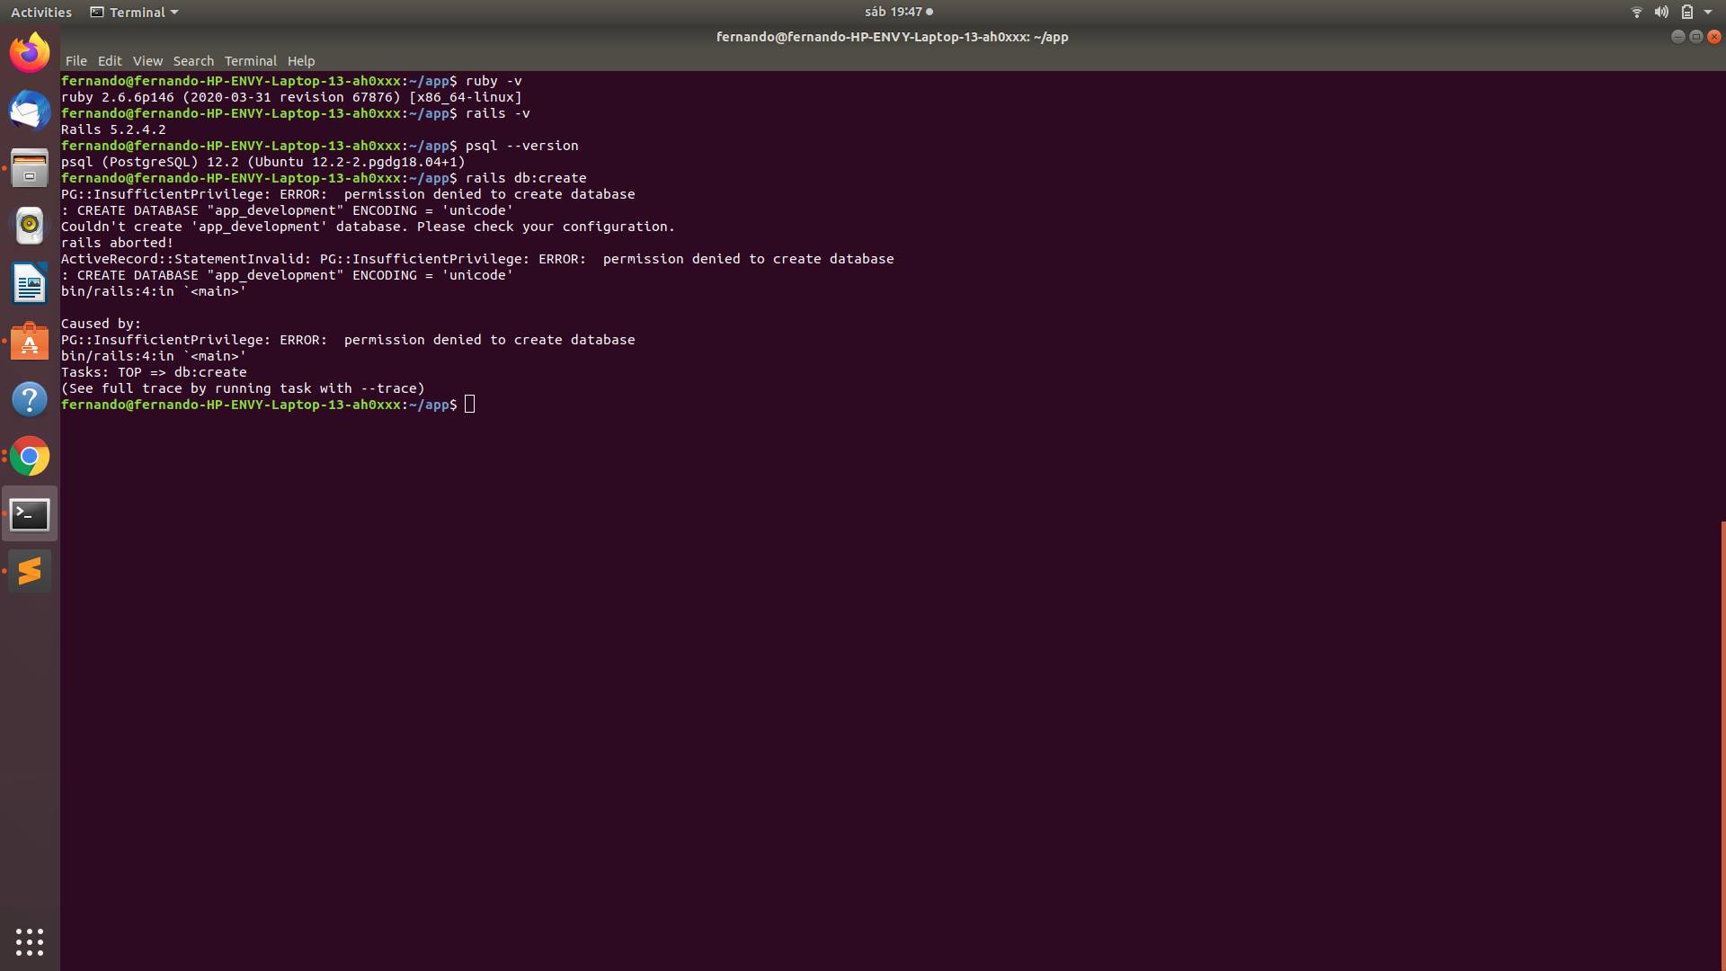Open the LibreOffice Writer dock icon
Viewport: 1726px width, 971px height.
coord(30,283)
